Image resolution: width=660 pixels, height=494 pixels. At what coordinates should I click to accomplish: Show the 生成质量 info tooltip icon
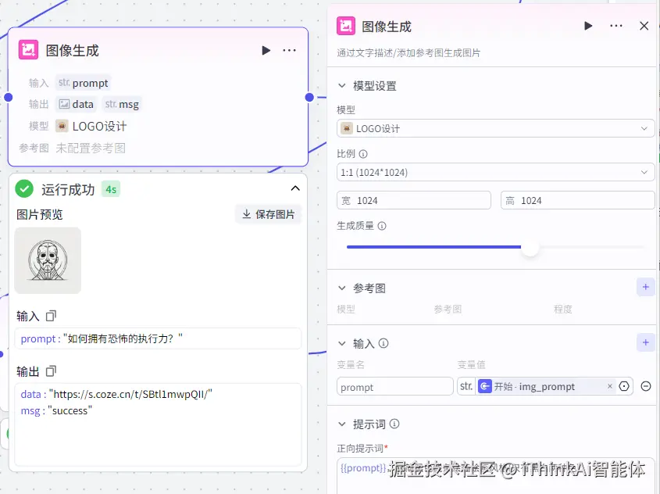pyautogui.click(x=382, y=226)
